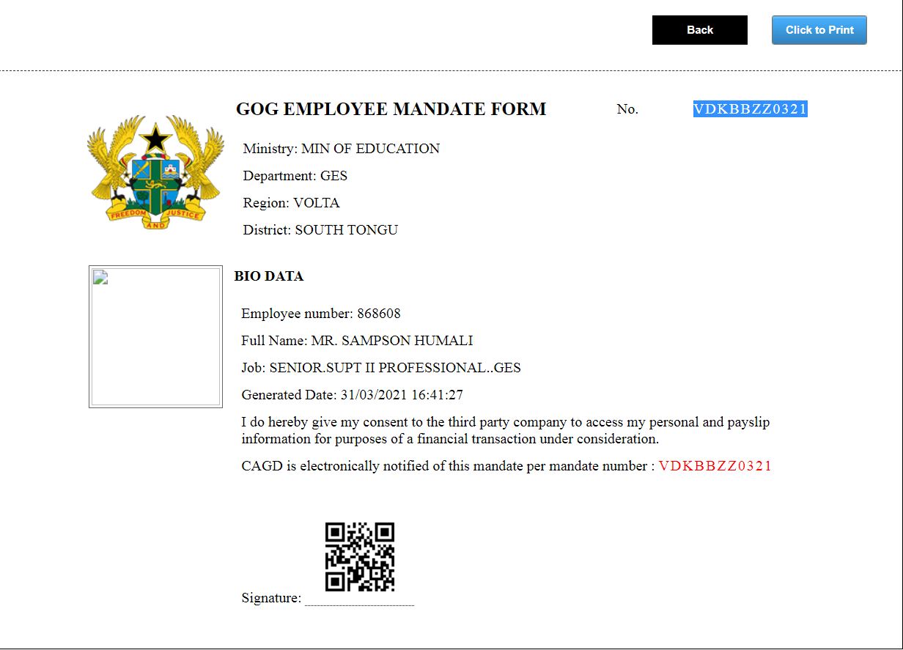Screen dimensions: 903x650
Task: Click the Job title line
Action: coord(380,368)
